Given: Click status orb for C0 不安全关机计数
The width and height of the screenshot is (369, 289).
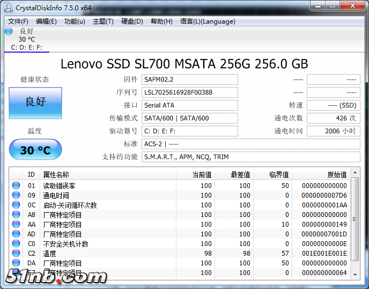Looking at the screenshot, I should (16, 244).
